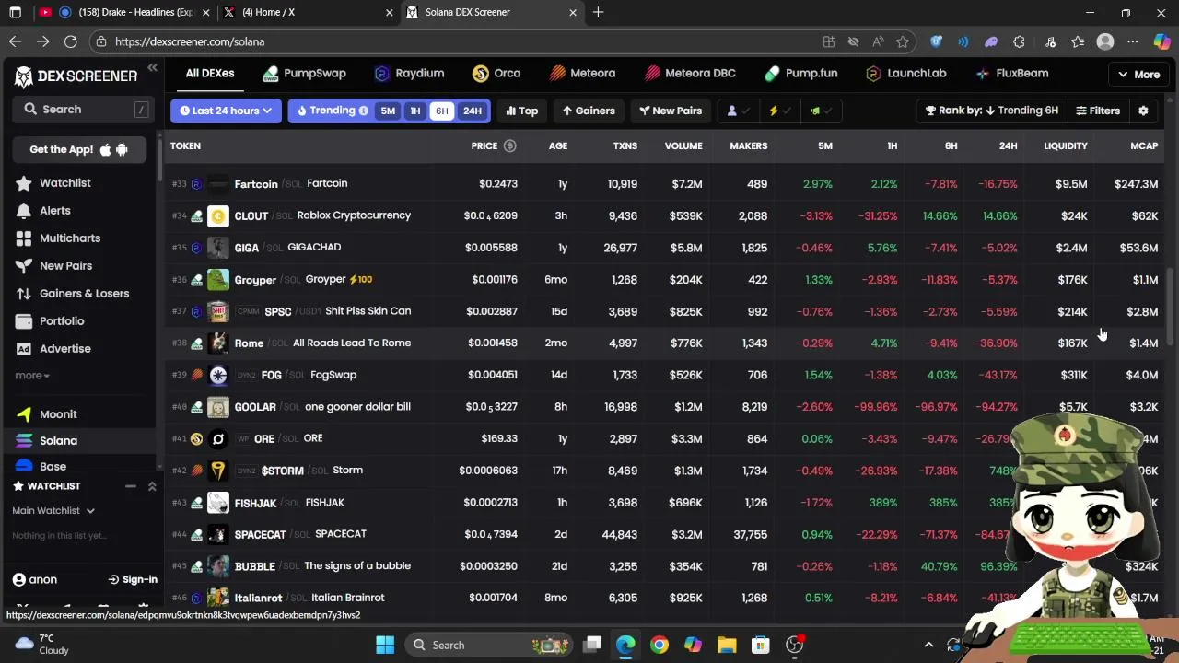This screenshot has height=663, width=1179.
Task: Select All DEXes tab
Action: [210, 73]
